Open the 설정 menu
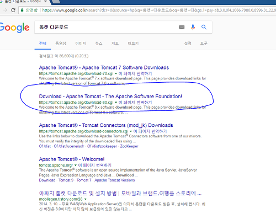The width and height of the screenshot is (276, 219). [188, 44]
